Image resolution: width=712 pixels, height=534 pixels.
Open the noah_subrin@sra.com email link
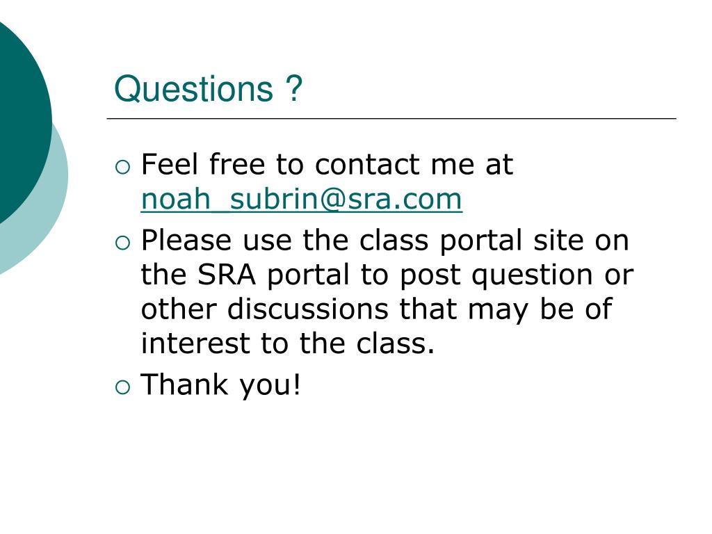pos(302,200)
